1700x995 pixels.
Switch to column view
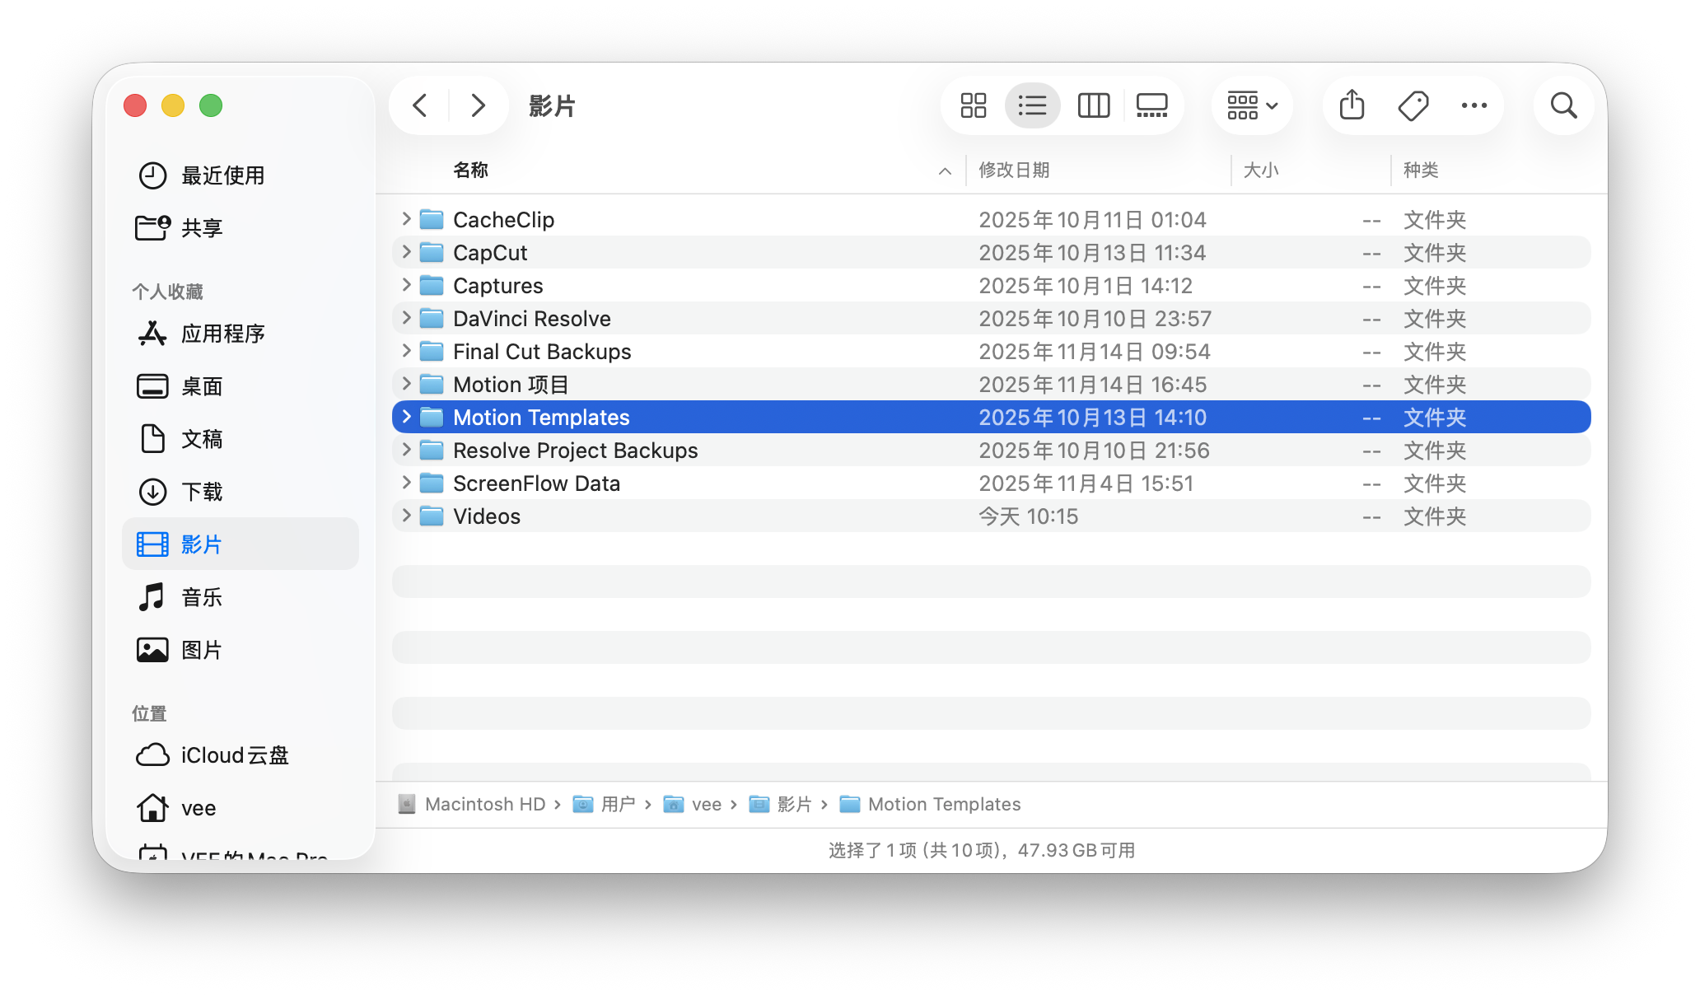click(1093, 105)
